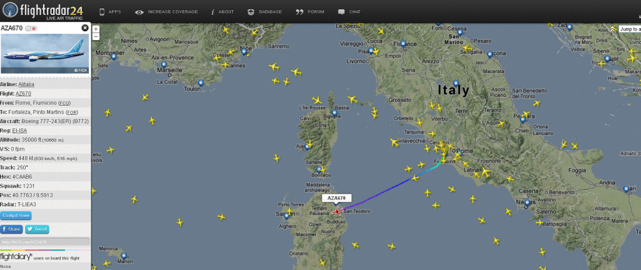
Task: Open the FOR airport code link
Action: click(x=73, y=112)
